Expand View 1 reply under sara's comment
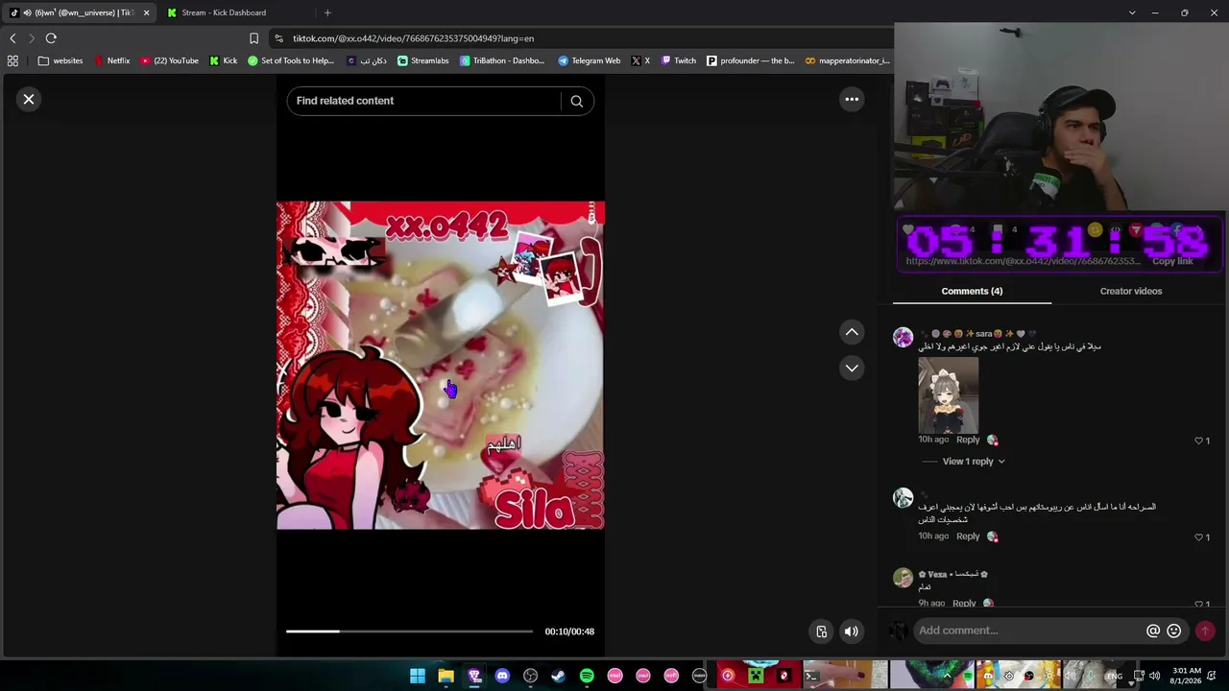 coord(973,462)
